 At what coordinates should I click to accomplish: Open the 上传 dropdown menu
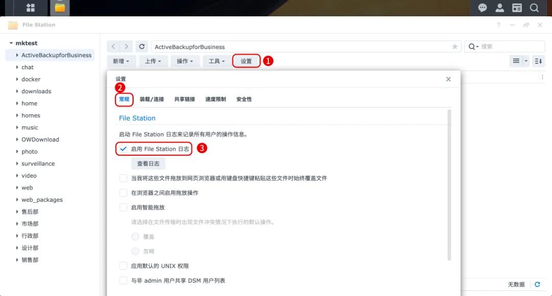[153, 61]
